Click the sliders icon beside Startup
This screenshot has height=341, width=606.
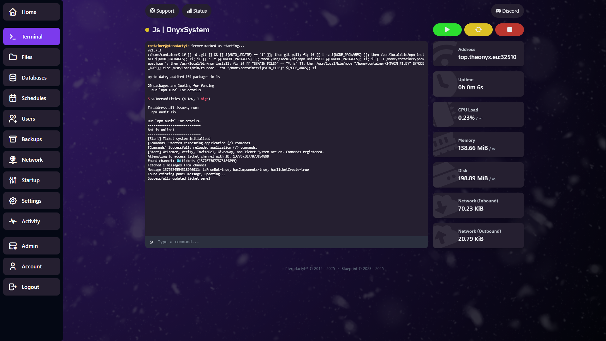[x=13, y=180]
